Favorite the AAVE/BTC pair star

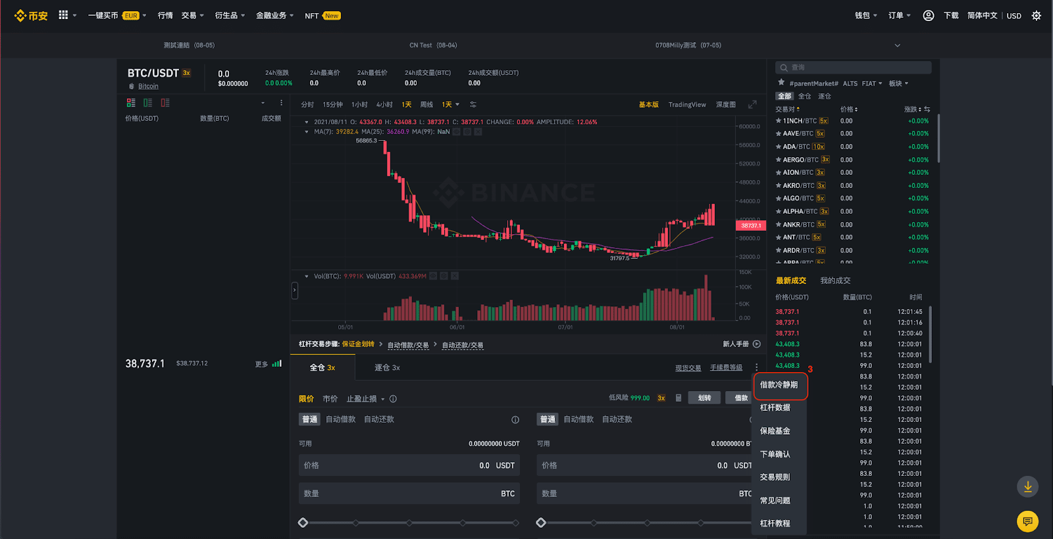[x=779, y=133]
